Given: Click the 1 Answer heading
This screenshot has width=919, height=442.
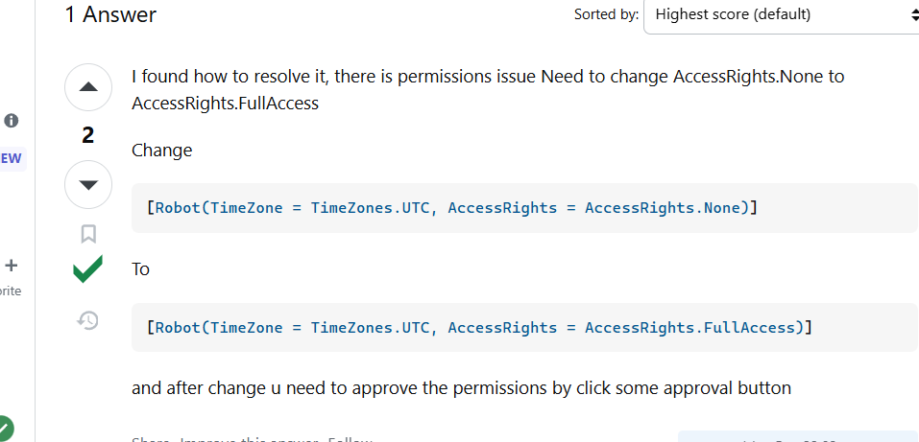Looking at the screenshot, I should tap(110, 14).
